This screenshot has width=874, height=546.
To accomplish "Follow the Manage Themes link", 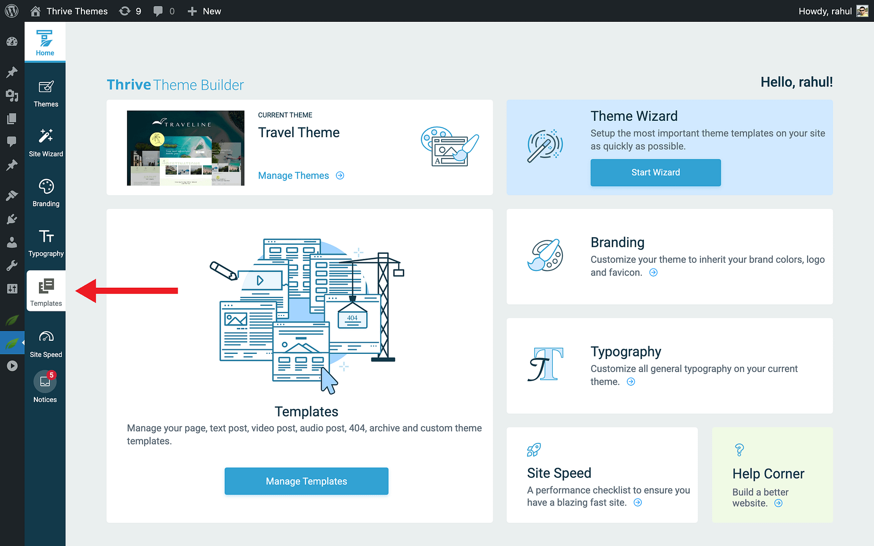I will pos(293,175).
